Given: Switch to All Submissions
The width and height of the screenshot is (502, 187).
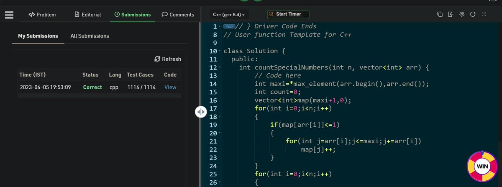Looking at the screenshot, I should click(x=90, y=36).
